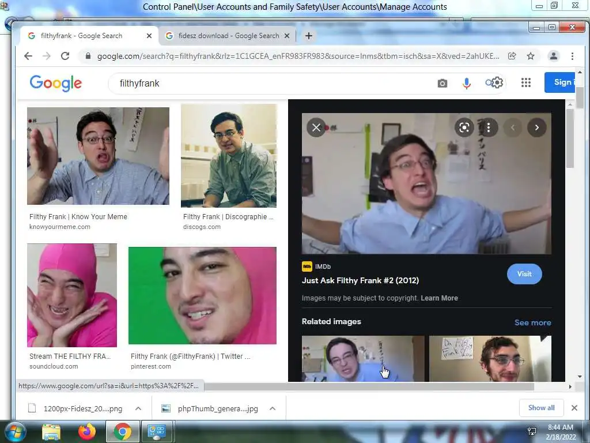Screen dimensions: 590x443
Task: Click the Chrome taskbar icon
Action: click(122, 431)
